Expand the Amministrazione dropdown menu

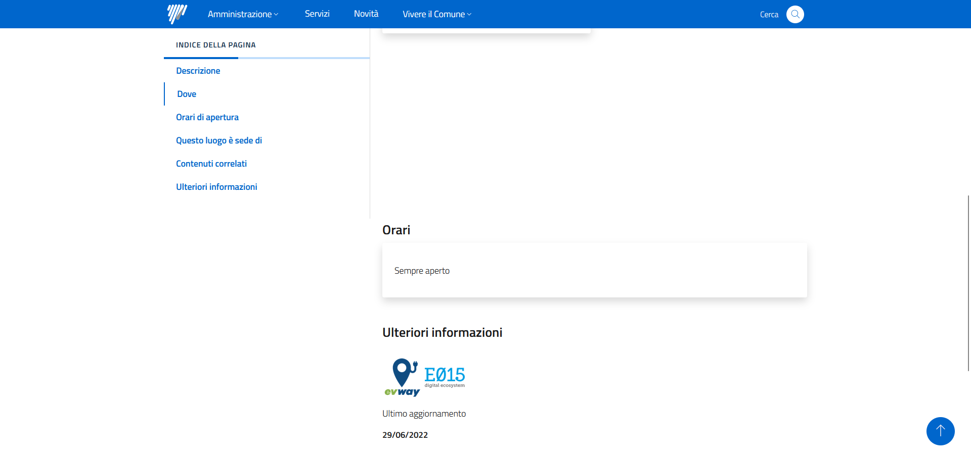coord(243,14)
